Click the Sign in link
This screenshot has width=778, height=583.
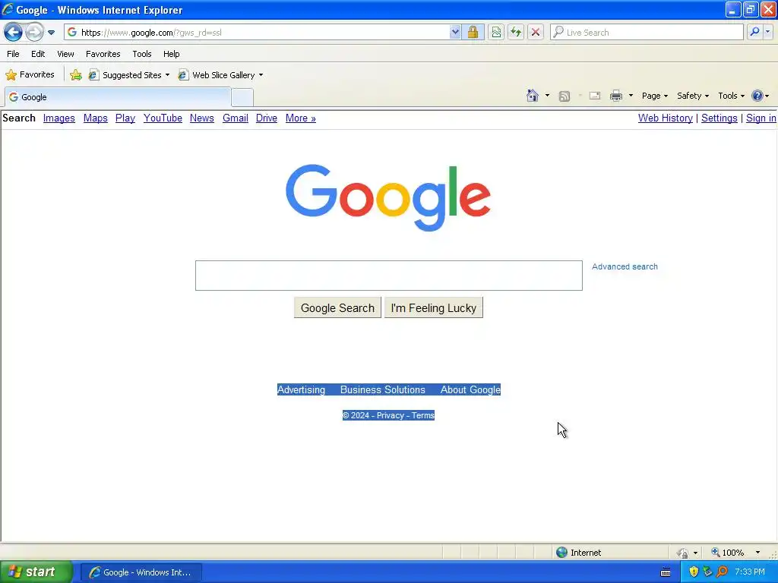pyautogui.click(x=761, y=118)
